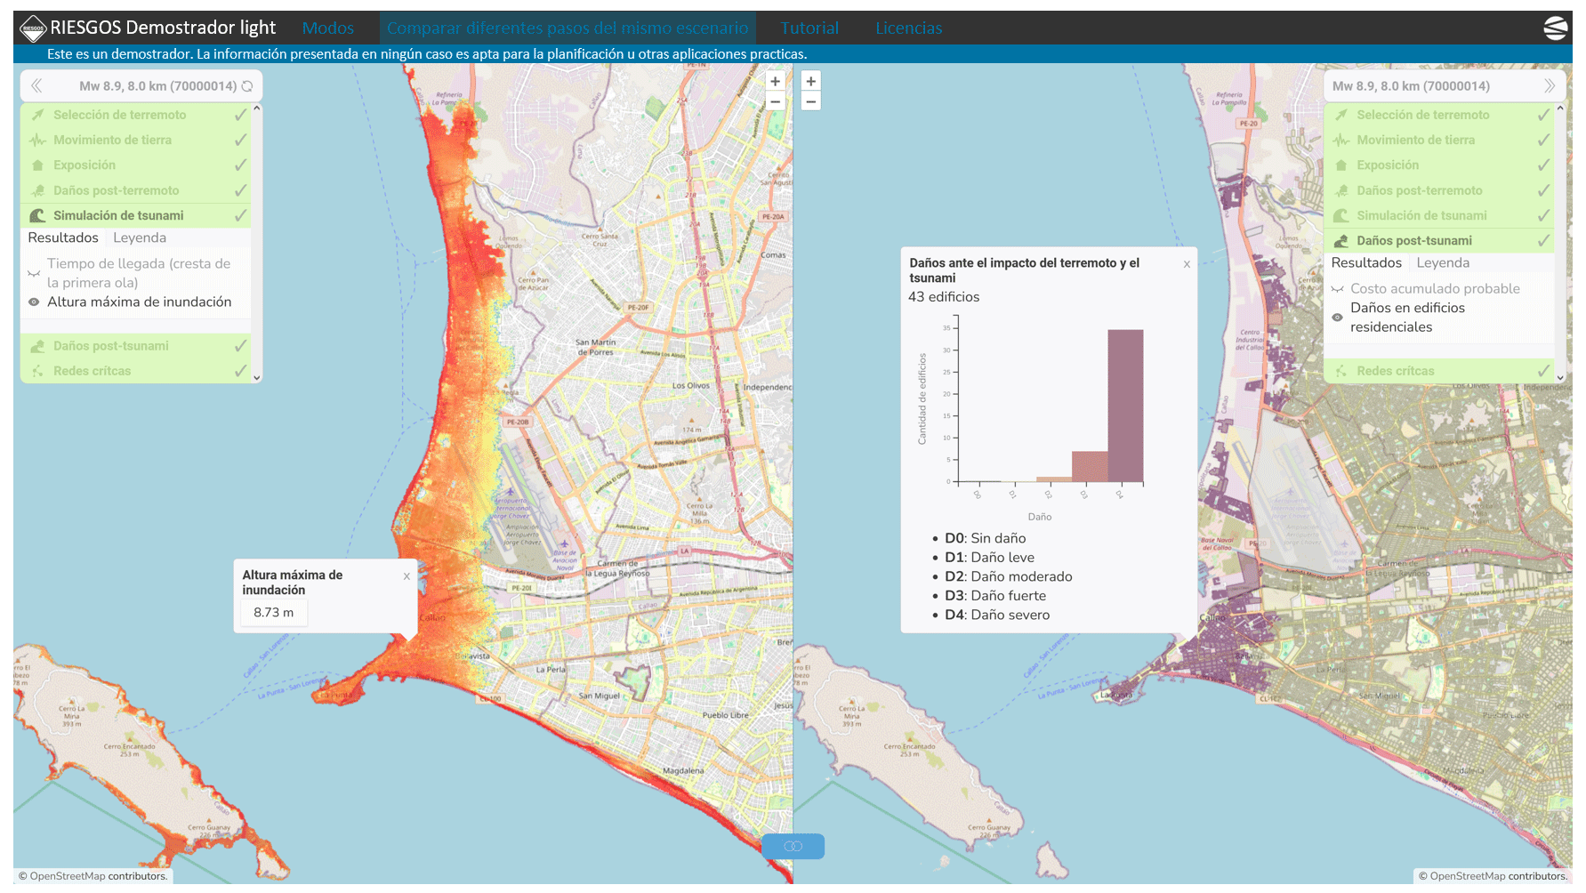Image resolution: width=1586 pixels, height=893 pixels.
Task: Show Altura máxima de inundación layer
Action: coord(34,302)
